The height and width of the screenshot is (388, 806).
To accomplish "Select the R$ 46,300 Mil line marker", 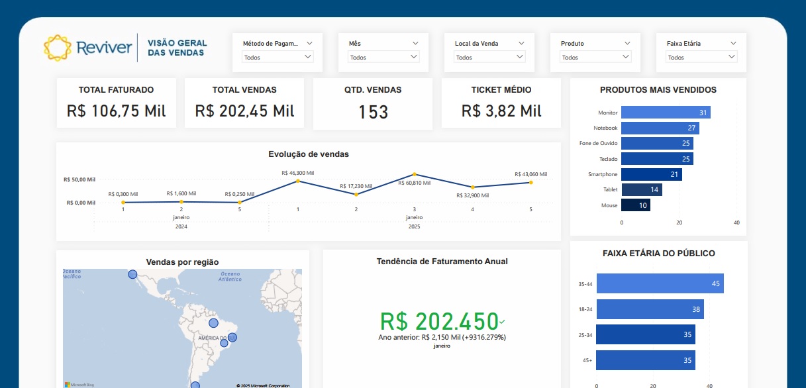I will pyautogui.click(x=298, y=181).
